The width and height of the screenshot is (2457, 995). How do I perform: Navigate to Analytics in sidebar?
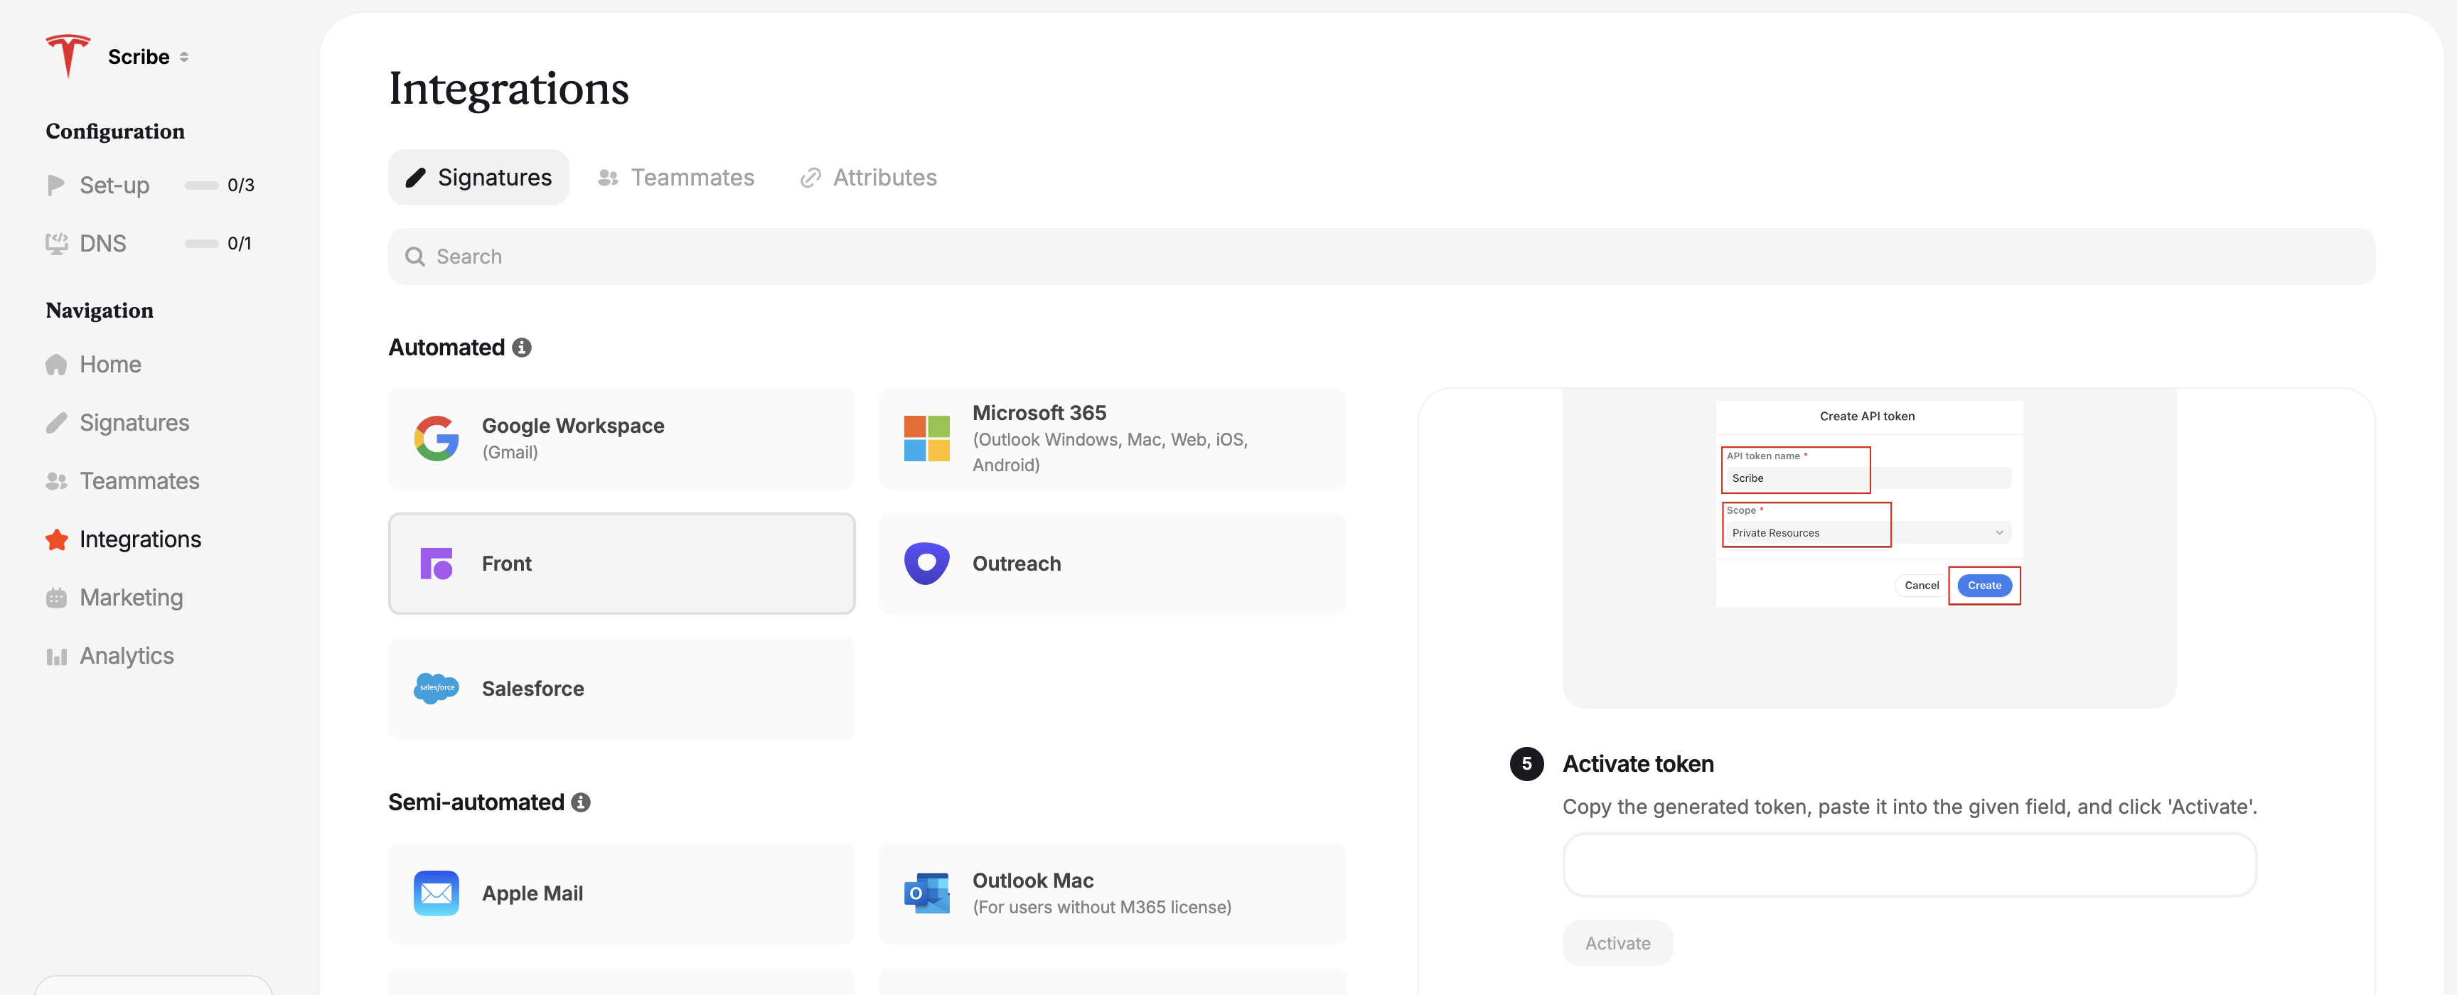[x=126, y=656]
